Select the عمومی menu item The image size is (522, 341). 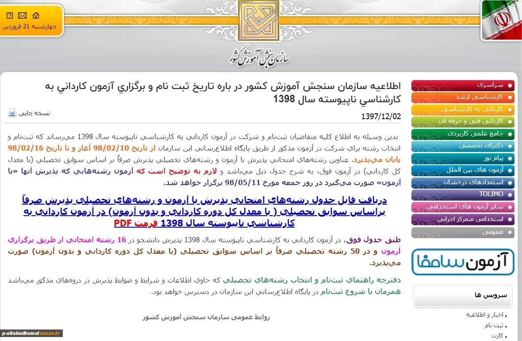pos(463,232)
